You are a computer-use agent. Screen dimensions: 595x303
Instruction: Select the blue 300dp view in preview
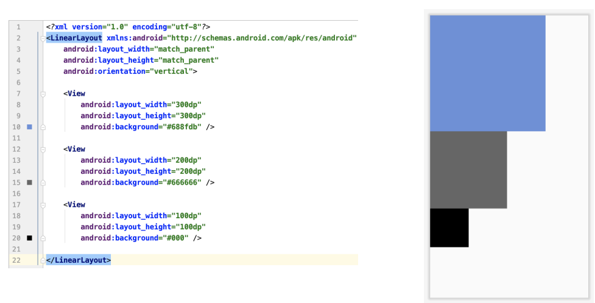(x=488, y=73)
